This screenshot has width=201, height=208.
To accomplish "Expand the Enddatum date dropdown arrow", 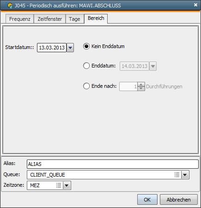I will [x=153, y=66].
